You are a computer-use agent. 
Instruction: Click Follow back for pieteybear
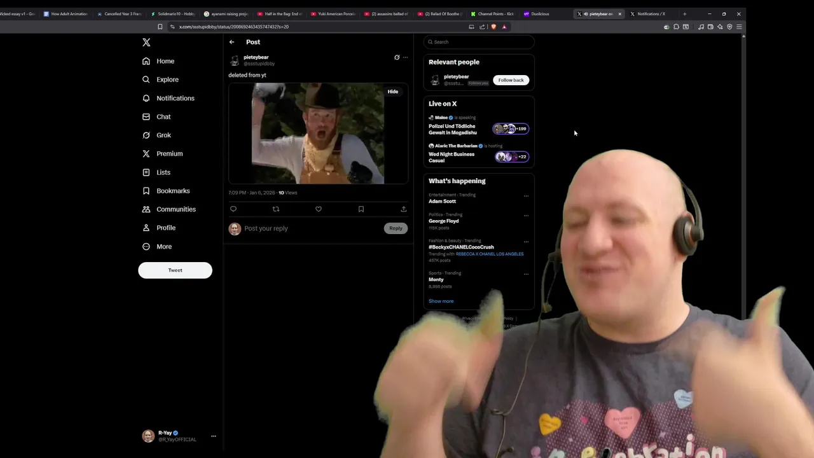[x=511, y=80]
